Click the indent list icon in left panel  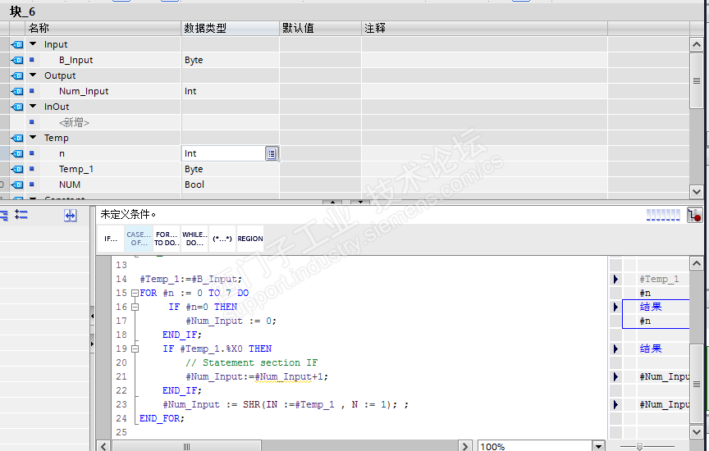(x=21, y=215)
